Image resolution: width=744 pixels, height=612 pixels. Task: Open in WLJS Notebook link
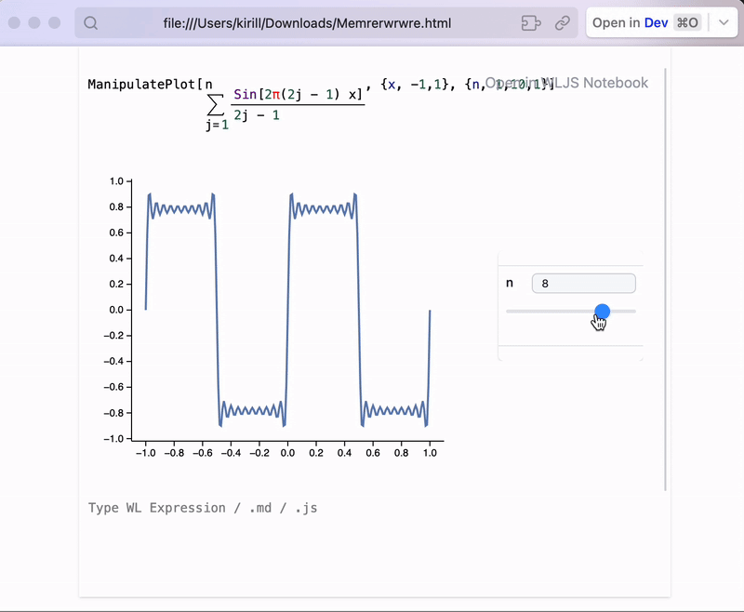(x=567, y=83)
